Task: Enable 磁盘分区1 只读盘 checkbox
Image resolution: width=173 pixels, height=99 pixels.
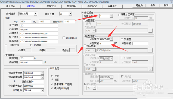Action: pyautogui.click(x=122, y=39)
